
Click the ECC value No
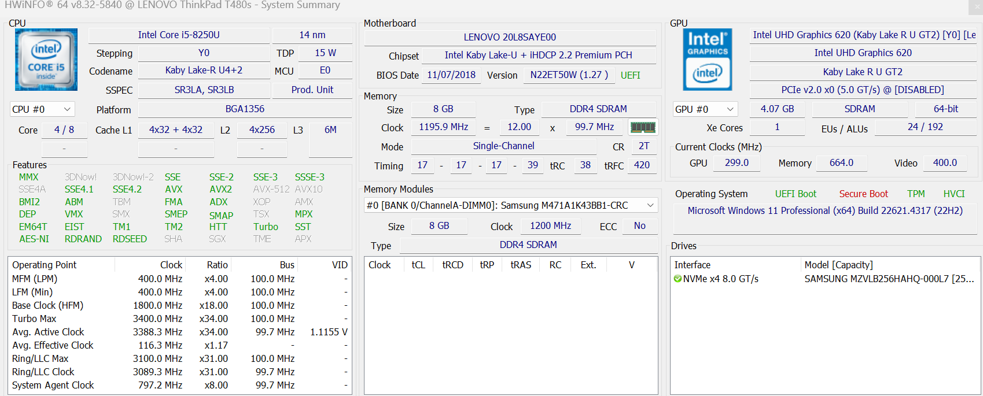pyautogui.click(x=640, y=225)
